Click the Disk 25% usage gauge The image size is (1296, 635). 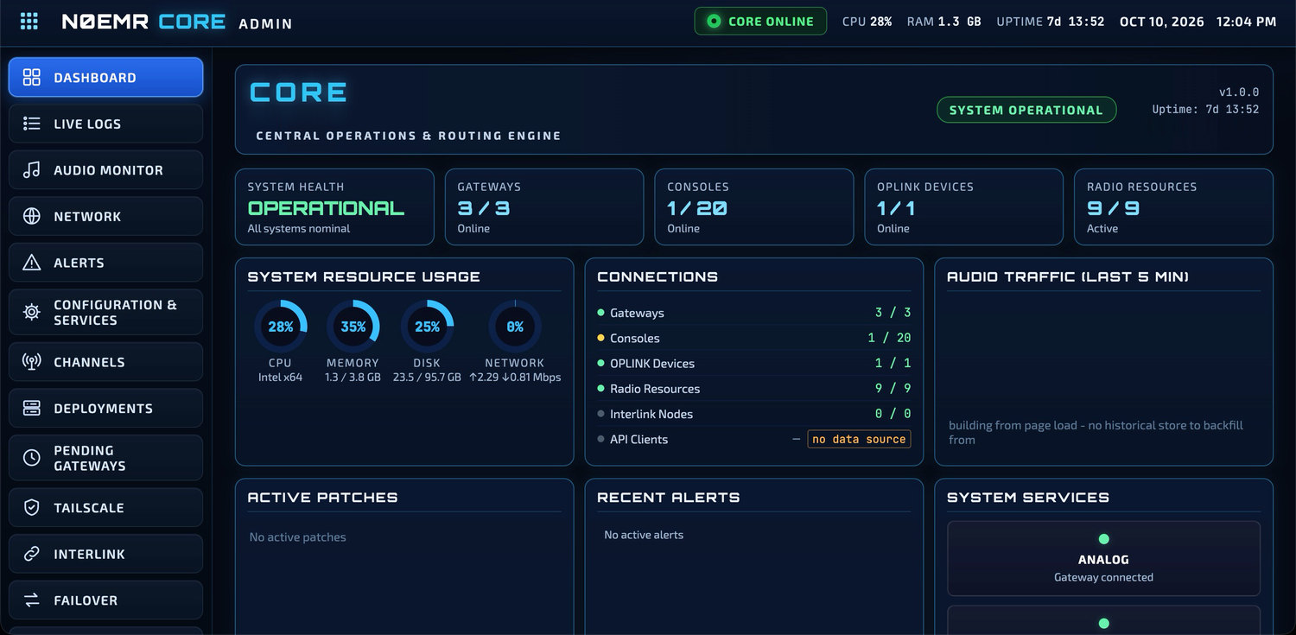point(427,327)
